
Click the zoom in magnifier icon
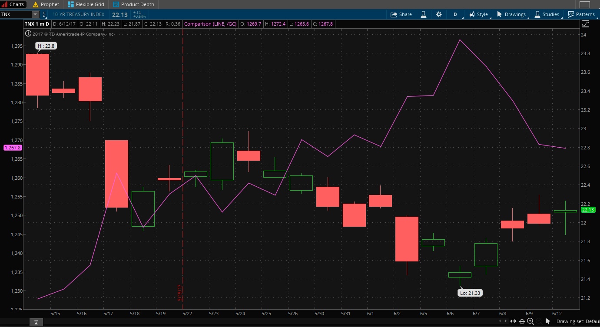point(530,321)
